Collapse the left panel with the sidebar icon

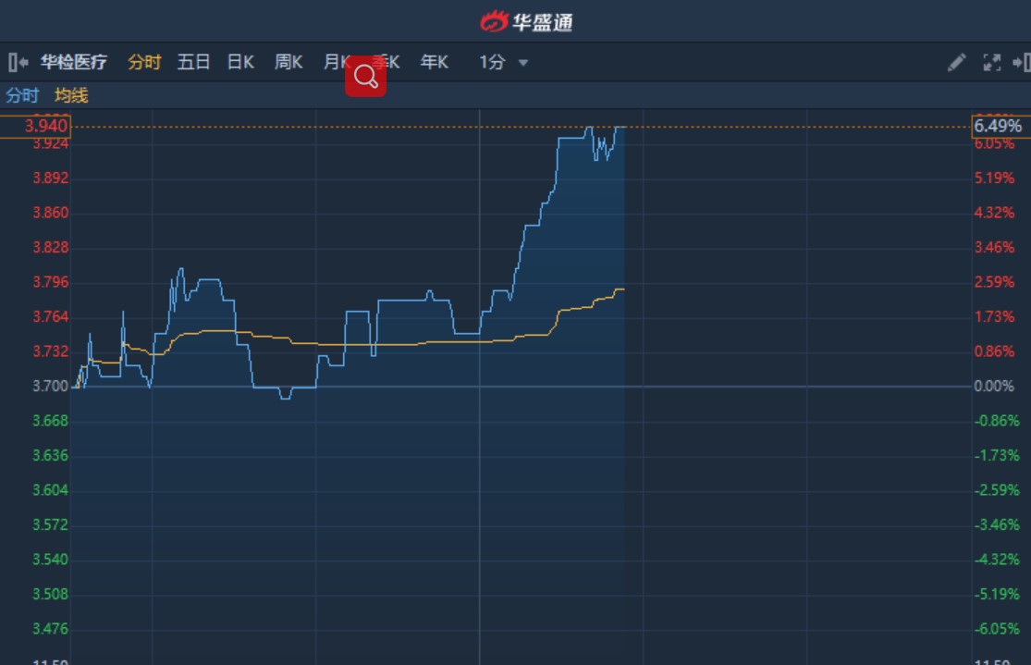[14, 61]
